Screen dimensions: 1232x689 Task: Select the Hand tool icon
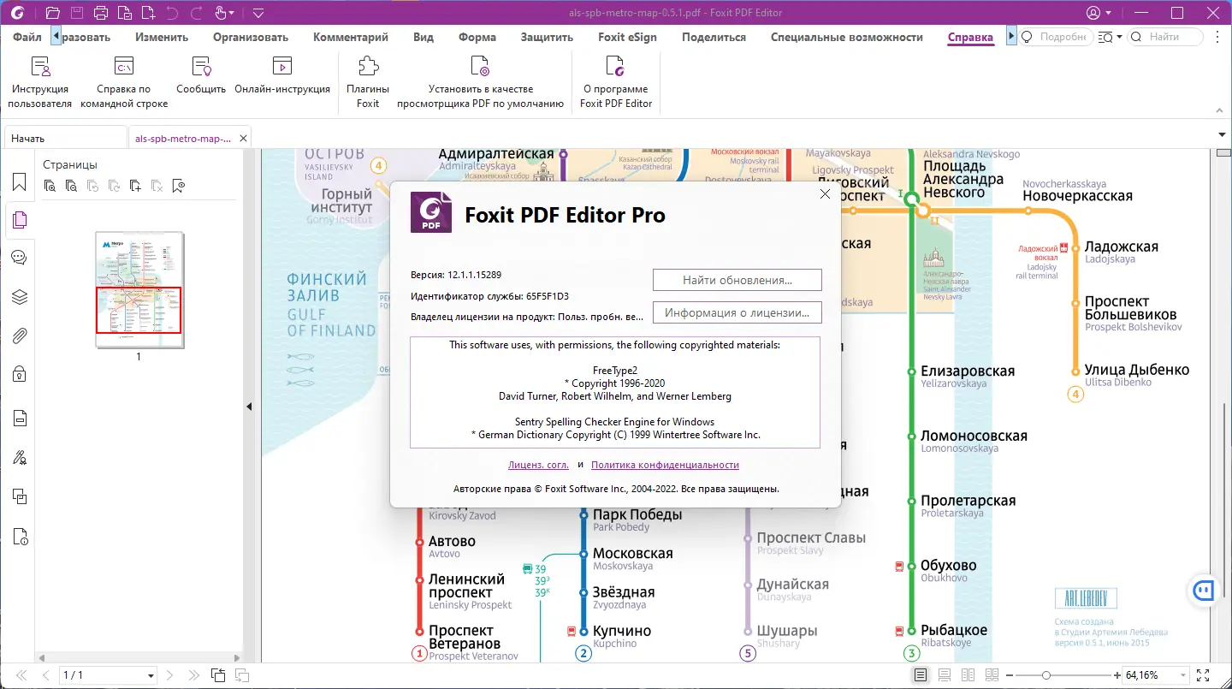220,13
